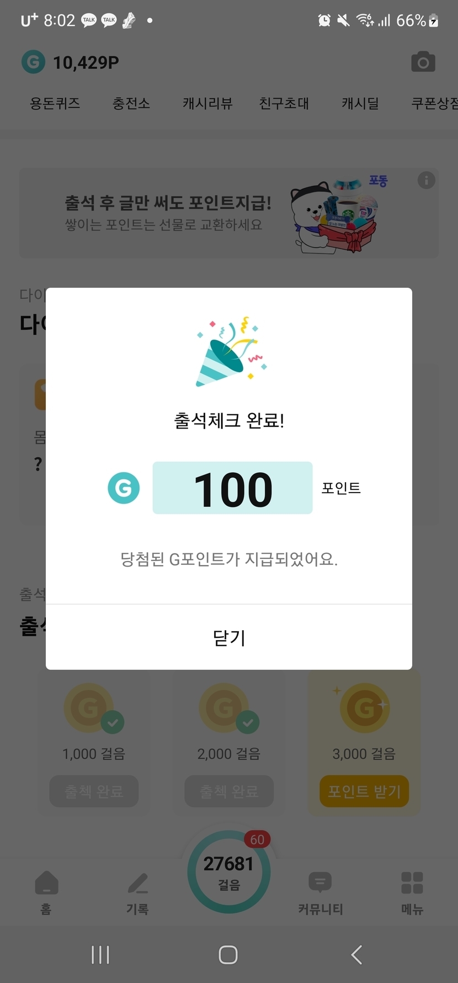
Task: Open the 커뮤니티 community chat icon
Action: [320, 883]
